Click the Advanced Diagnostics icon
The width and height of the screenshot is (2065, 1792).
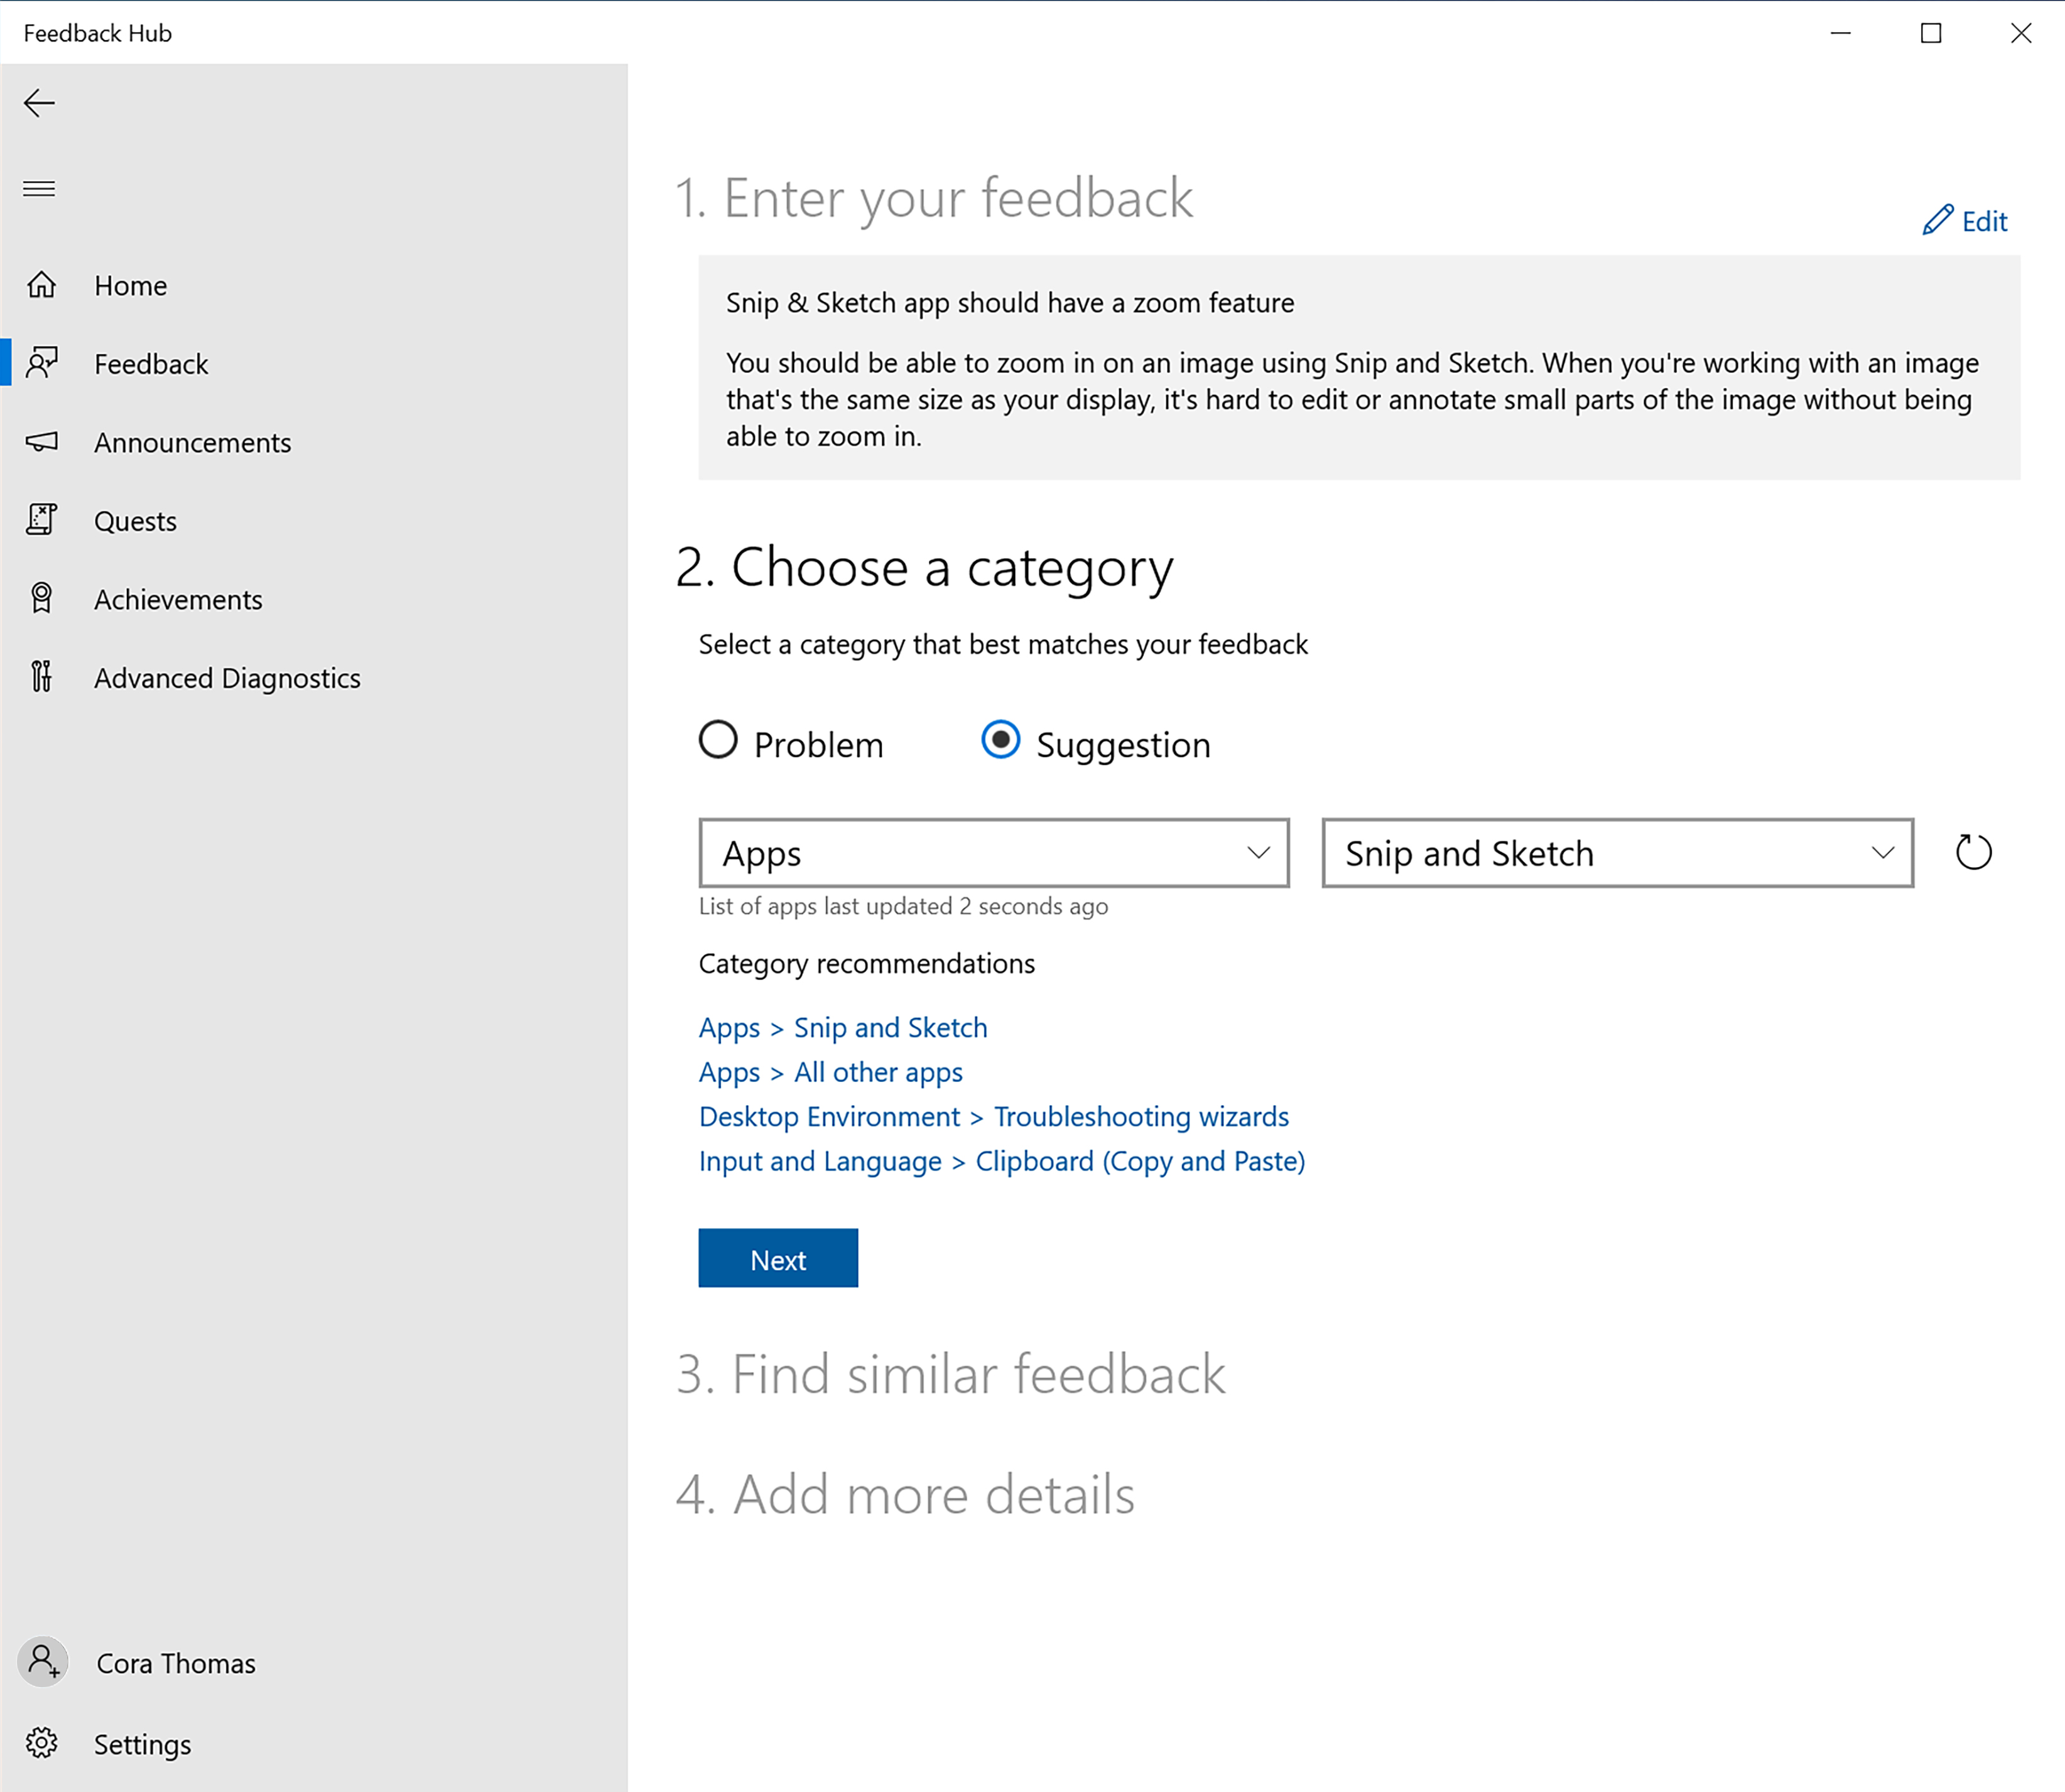pos(44,676)
